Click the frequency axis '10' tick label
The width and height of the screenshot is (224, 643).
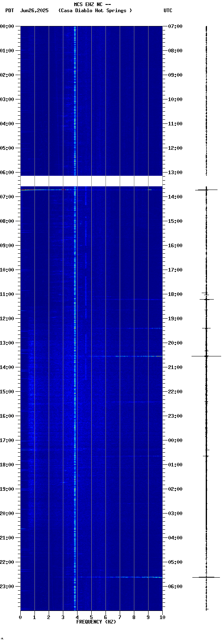click(x=162, y=617)
